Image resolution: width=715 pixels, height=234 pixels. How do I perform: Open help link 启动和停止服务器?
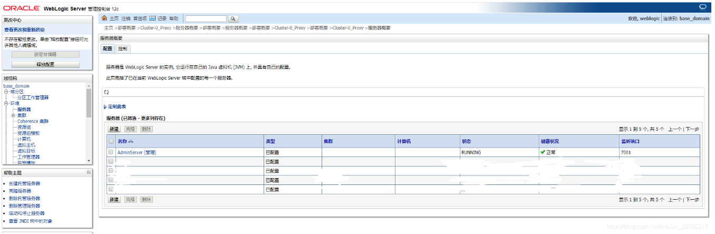pyautogui.click(x=27, y=213)
